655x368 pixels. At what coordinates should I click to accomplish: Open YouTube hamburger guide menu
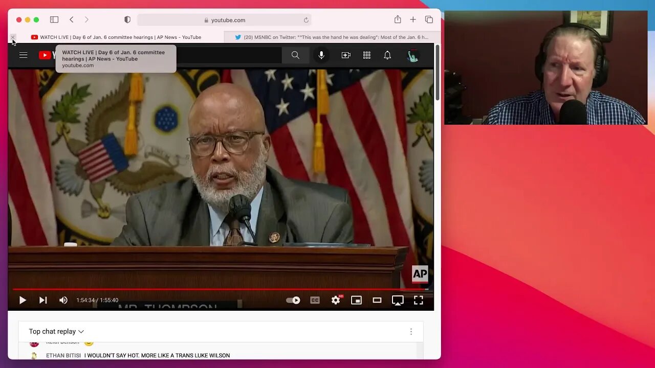[24, 55]
